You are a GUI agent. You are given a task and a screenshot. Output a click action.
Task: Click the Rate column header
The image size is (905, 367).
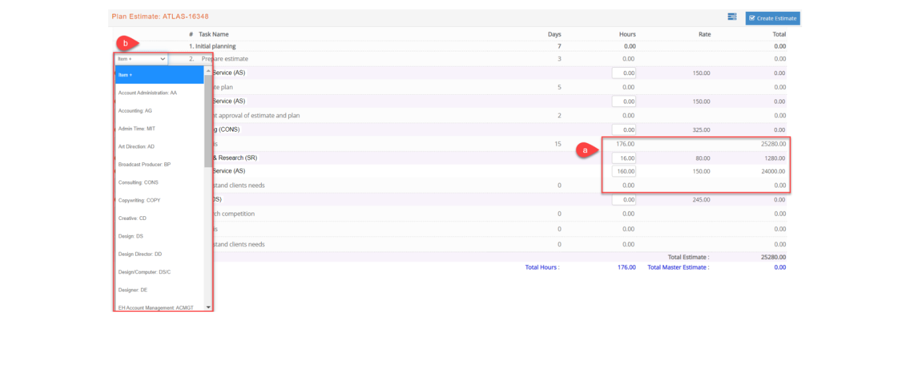coord(704,34)
